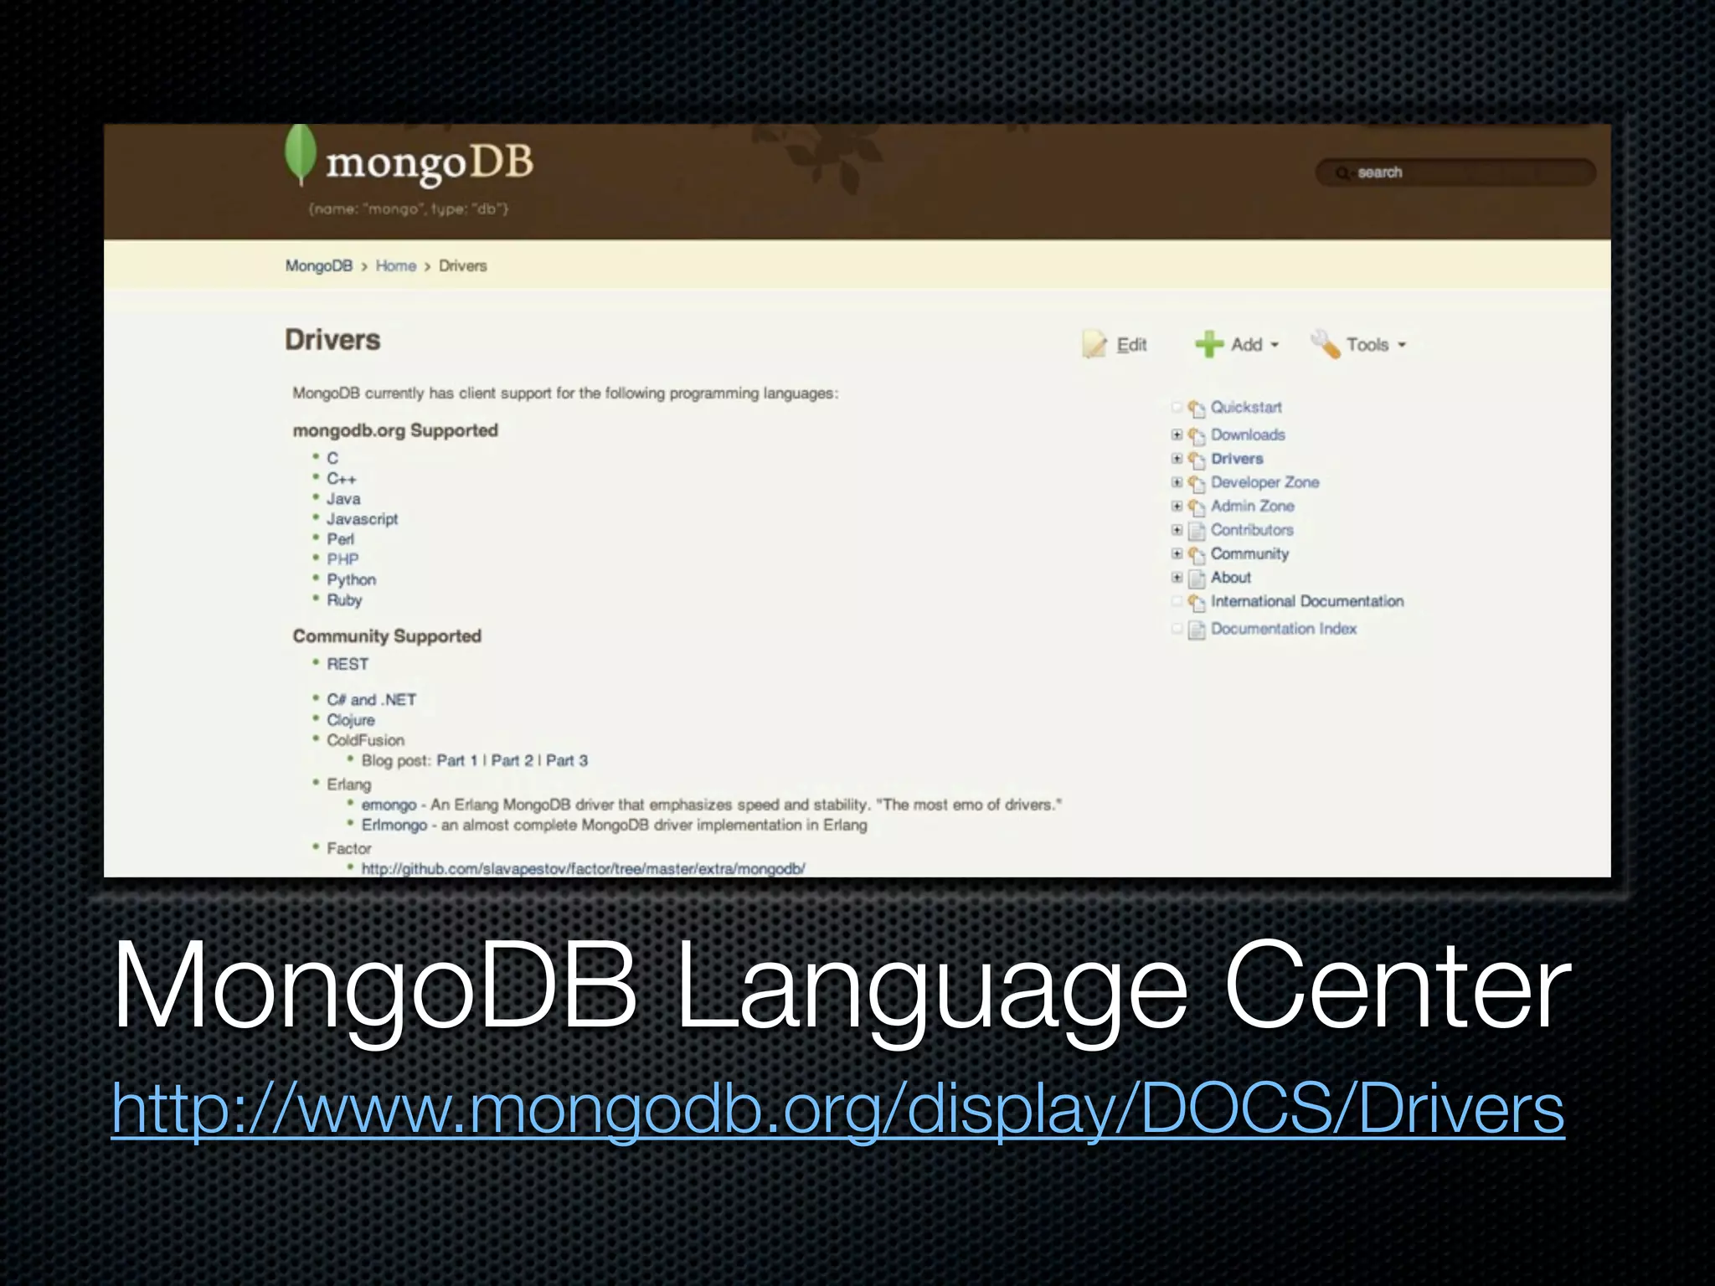Open the Documentation Index sidebar link

tap(1283, 629)
